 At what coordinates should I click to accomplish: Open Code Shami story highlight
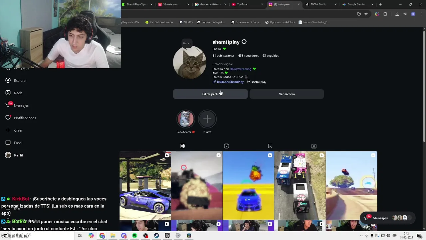185,119
